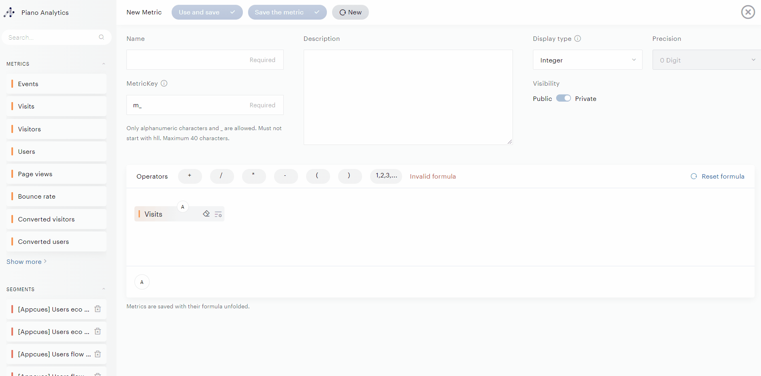Click the Name input field
Image resolution: width=761 pixels, height=376 pixels.
pyautogui.click(x=204, y=60)
